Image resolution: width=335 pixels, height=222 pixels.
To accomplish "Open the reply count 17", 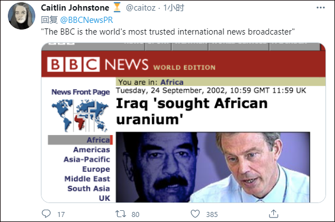I will coord(61,214).
